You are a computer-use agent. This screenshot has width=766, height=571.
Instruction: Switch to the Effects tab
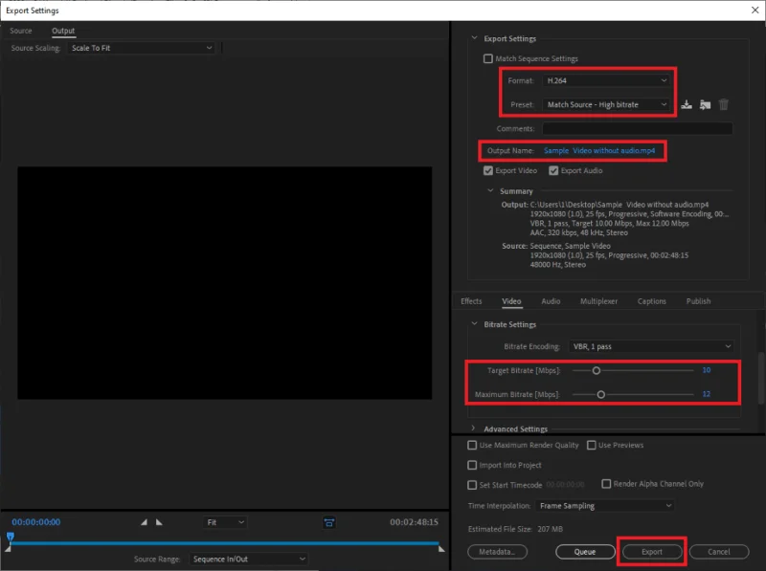[471, 301]
